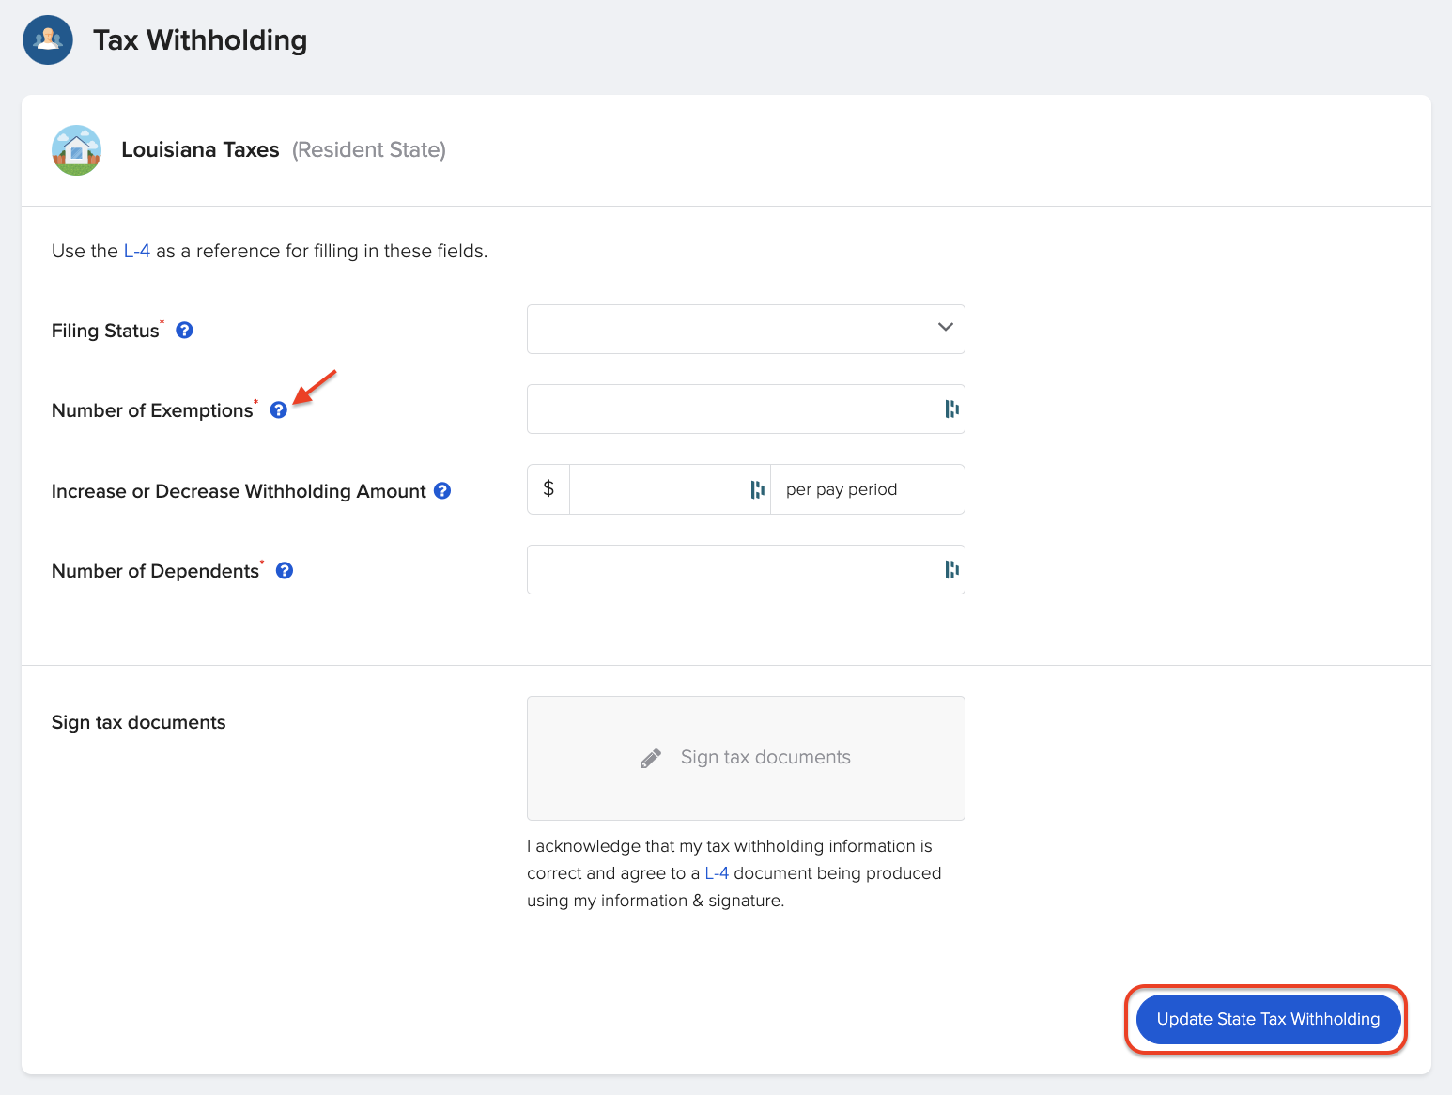
Task: Click into the withholding dollar amount field
Action: click(x=657, y=490)
